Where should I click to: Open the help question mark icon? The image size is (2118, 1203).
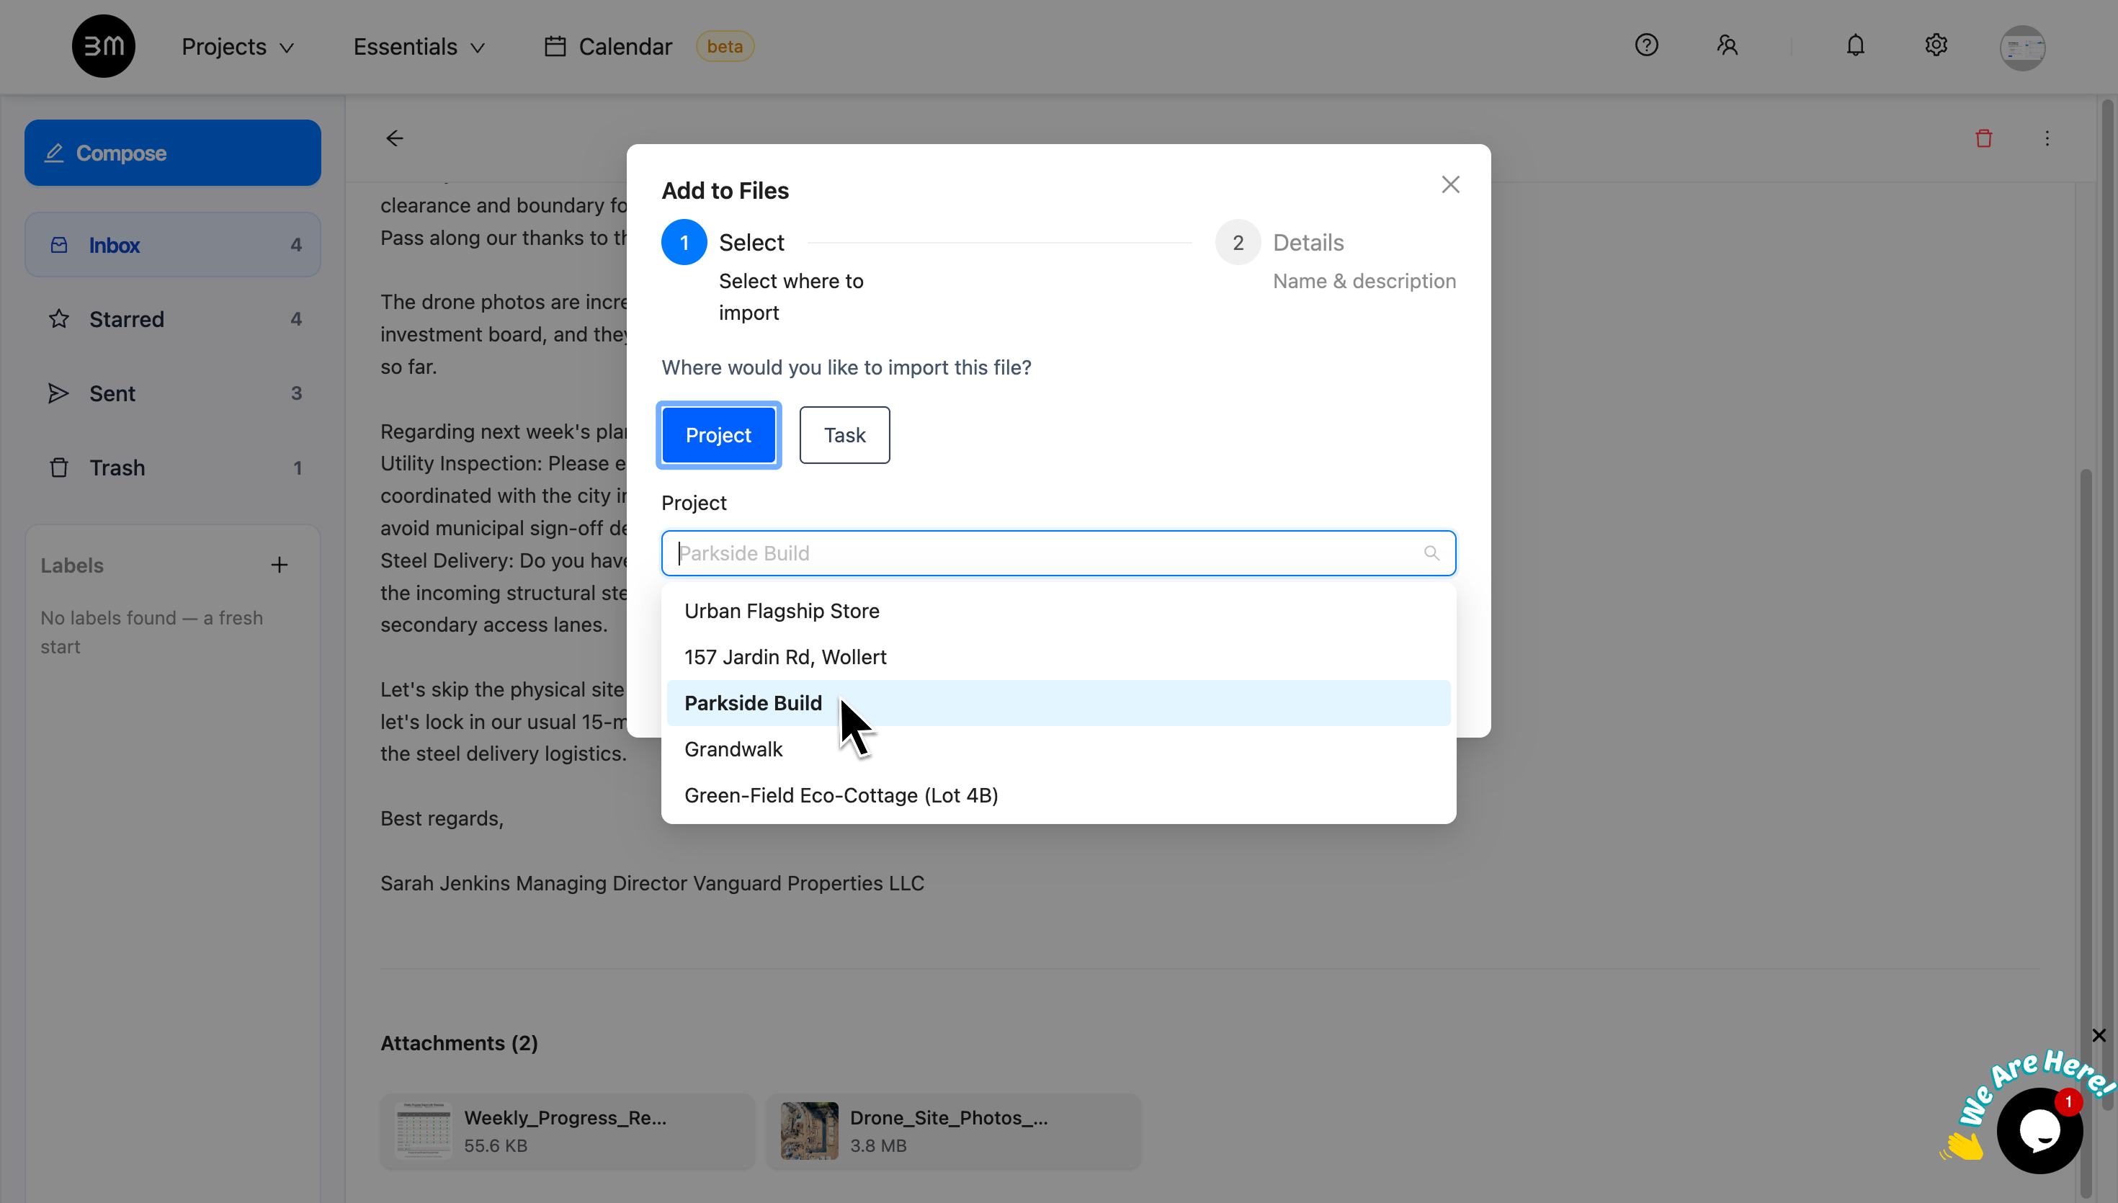click(x=1646, y=45)
